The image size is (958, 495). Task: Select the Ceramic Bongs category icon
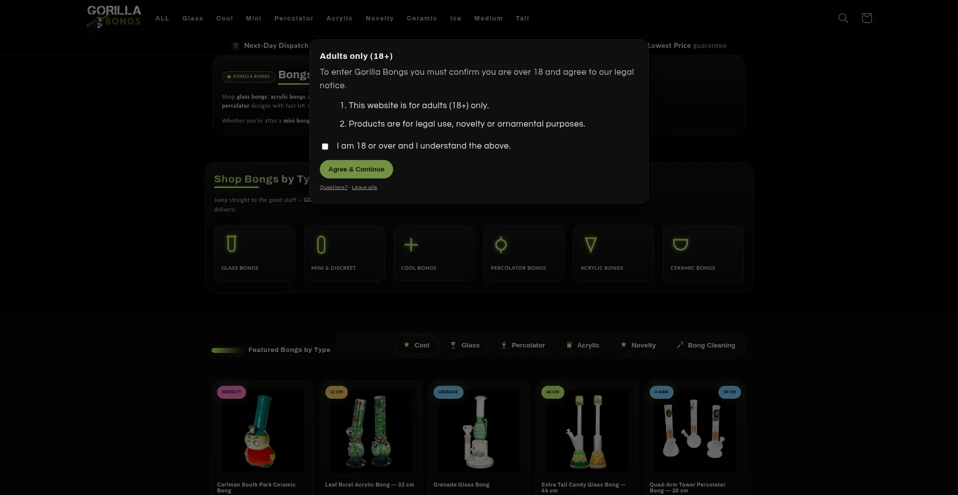(x=681, y=245)
